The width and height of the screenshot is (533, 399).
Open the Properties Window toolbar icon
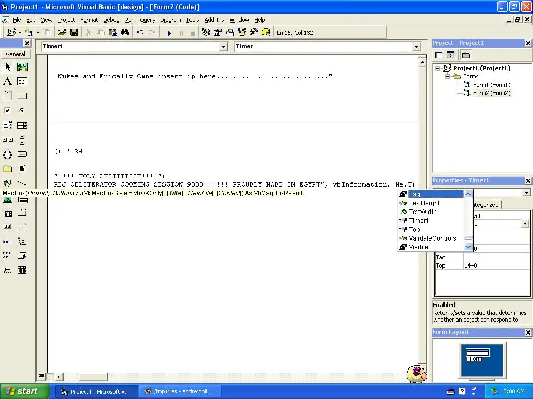point(218,33)
